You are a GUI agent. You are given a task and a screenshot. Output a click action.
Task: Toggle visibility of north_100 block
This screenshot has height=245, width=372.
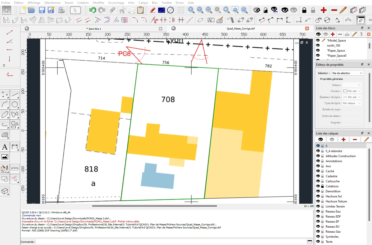tap(318, 45)
